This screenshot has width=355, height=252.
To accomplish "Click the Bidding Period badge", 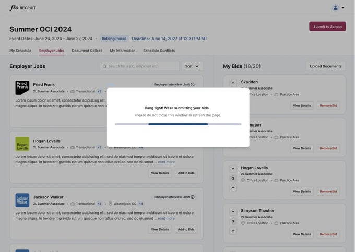I will tap(114, 39).
